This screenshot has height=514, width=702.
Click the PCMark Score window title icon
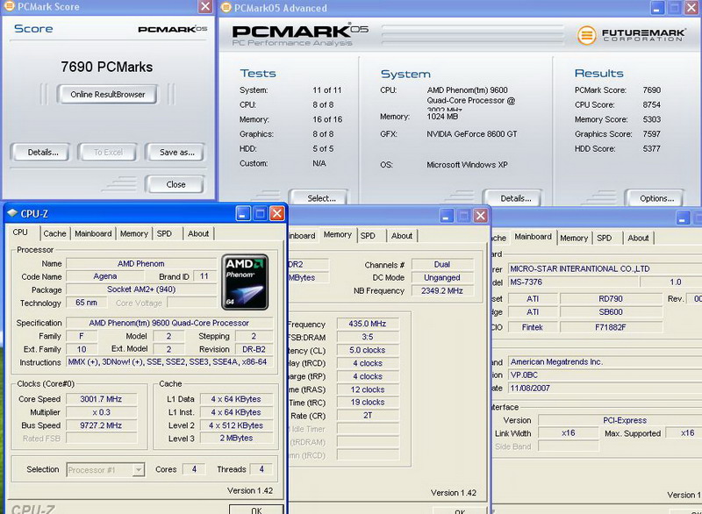click(9, 6)
